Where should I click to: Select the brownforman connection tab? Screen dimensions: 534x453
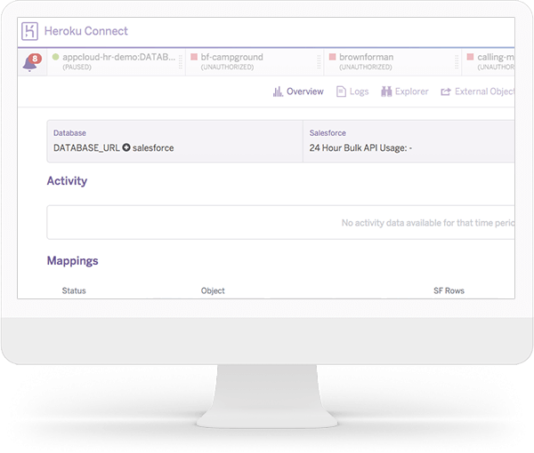pyautogui.click(x=393, y=62)
